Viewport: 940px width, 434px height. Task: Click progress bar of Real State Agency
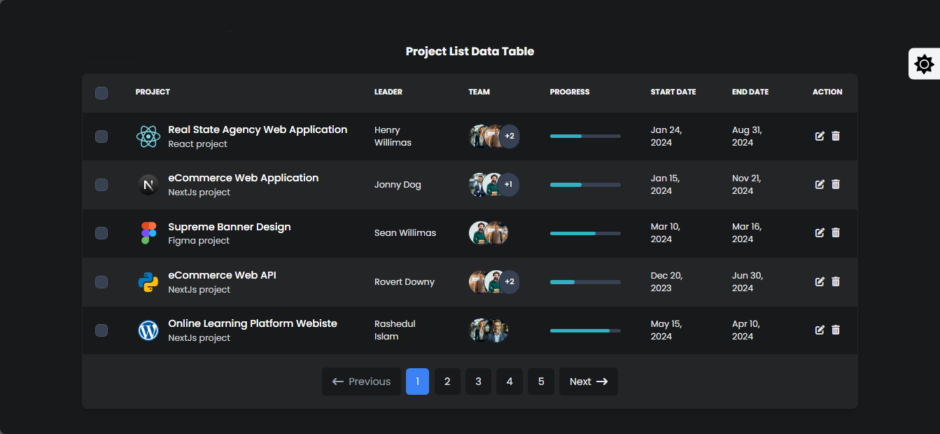585,136
